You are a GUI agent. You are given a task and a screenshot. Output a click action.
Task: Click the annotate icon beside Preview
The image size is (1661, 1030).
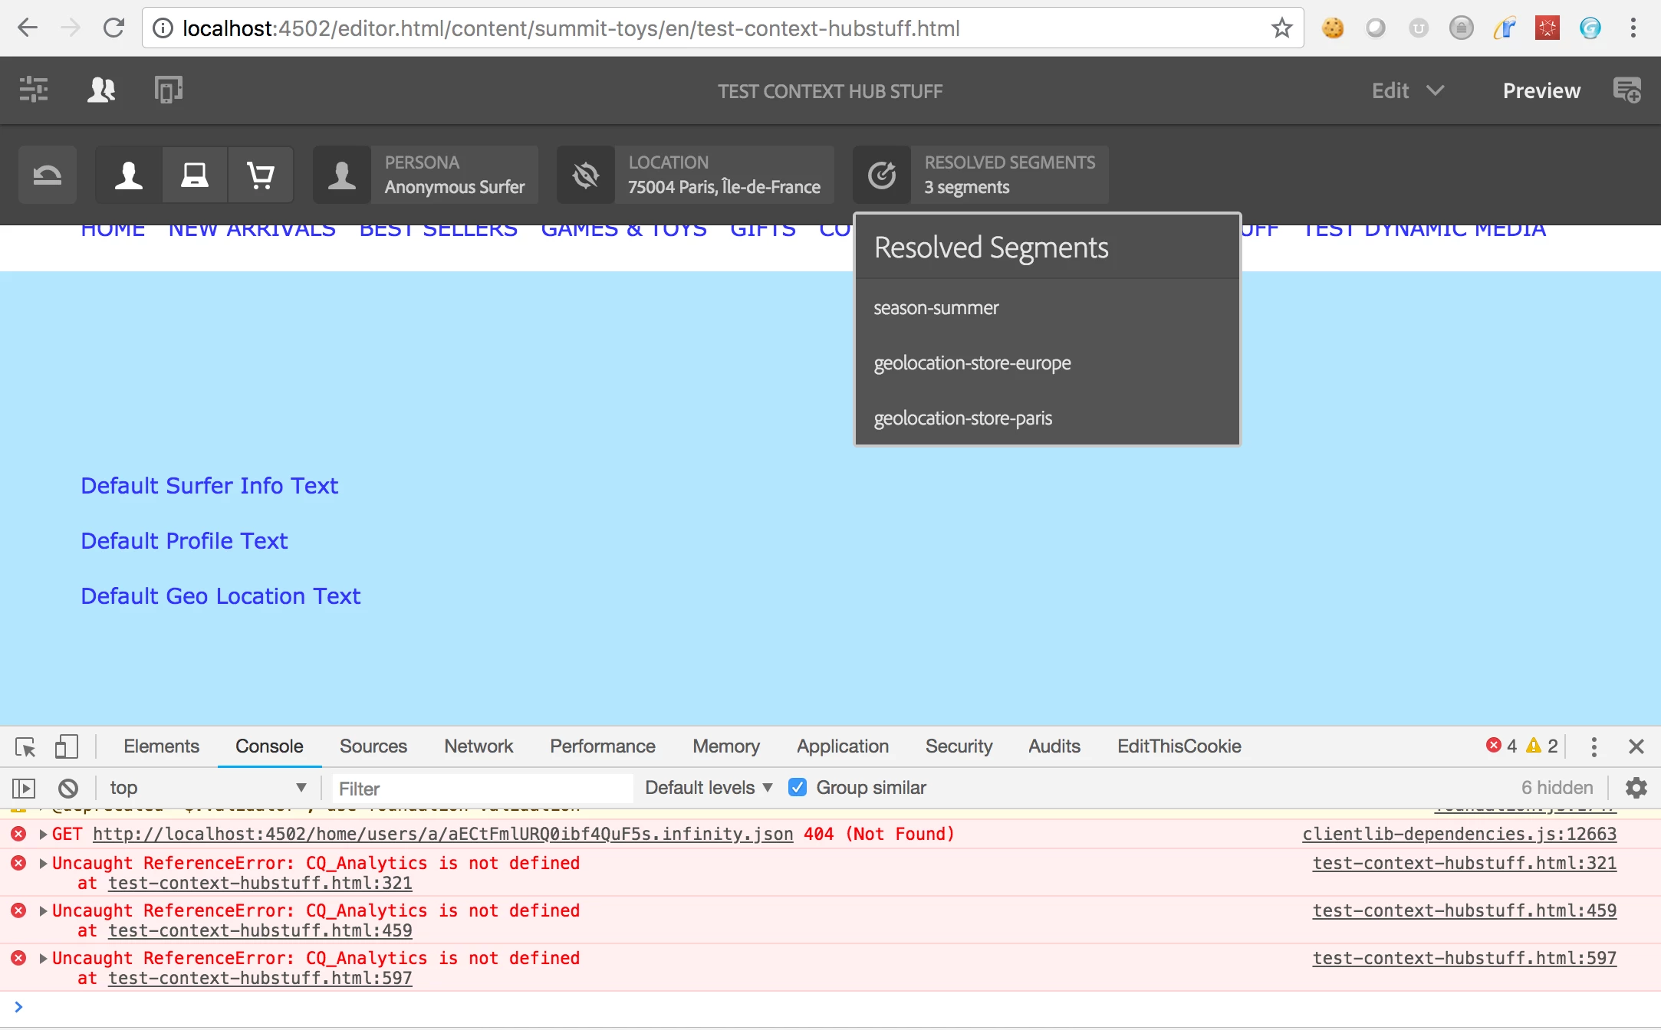click(1626, 90)
